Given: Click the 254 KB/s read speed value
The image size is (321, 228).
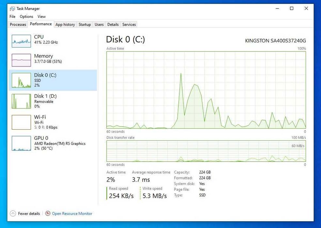Looking at the screenshot, I should tap(121, 196).
